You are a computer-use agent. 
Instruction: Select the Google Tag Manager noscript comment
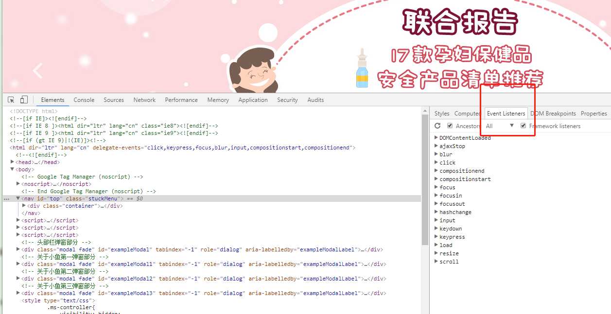coord(82,177)
